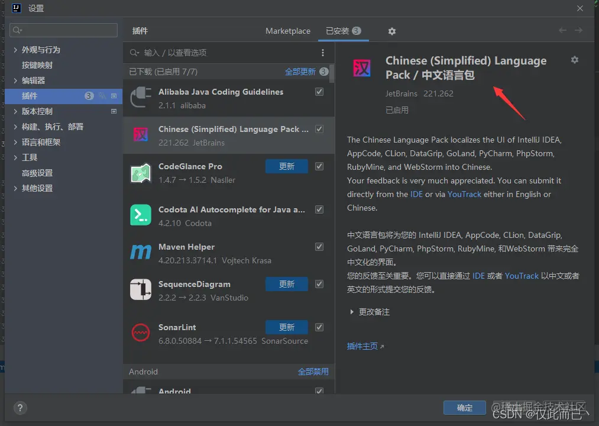Click the project-level icon on 插件 row

[114, 96]
